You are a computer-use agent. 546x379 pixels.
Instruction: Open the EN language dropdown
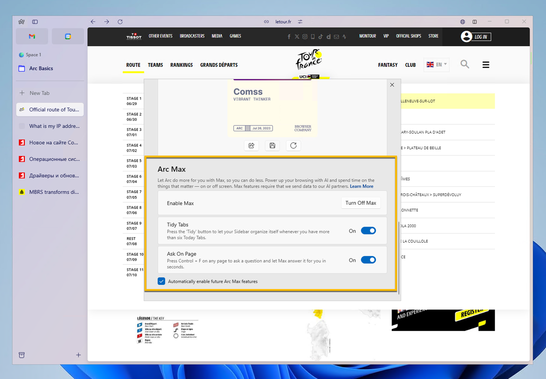coord(436,64)
